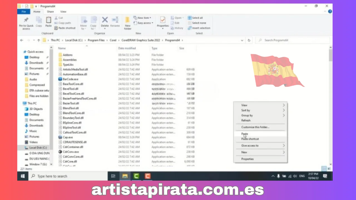Click the Up one level arrow
Image resolution: width=356 pixels, height=200 pixels.
39,40
